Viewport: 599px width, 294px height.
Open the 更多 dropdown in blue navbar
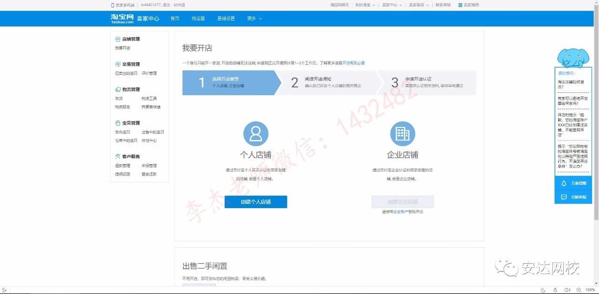coord(254,19)
